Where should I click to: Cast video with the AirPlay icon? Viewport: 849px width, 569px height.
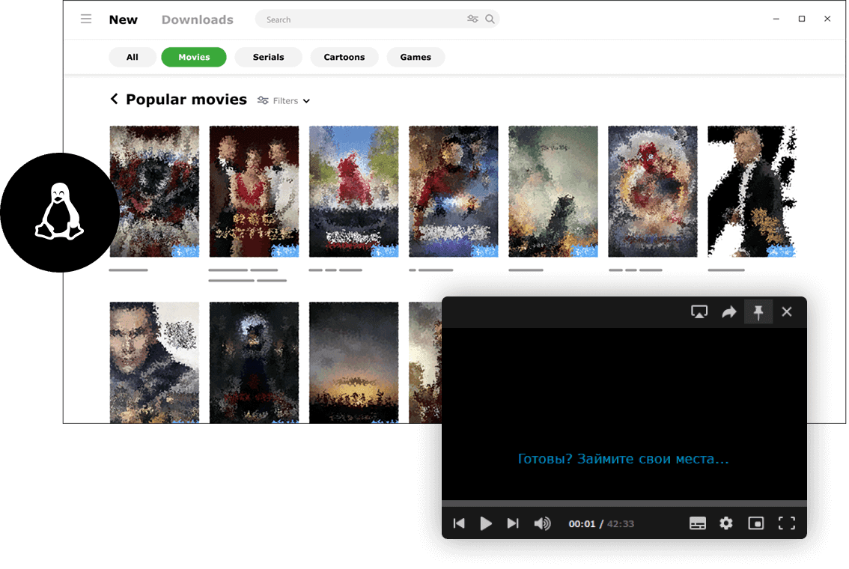pyautogui.click(x=699, y=312)
